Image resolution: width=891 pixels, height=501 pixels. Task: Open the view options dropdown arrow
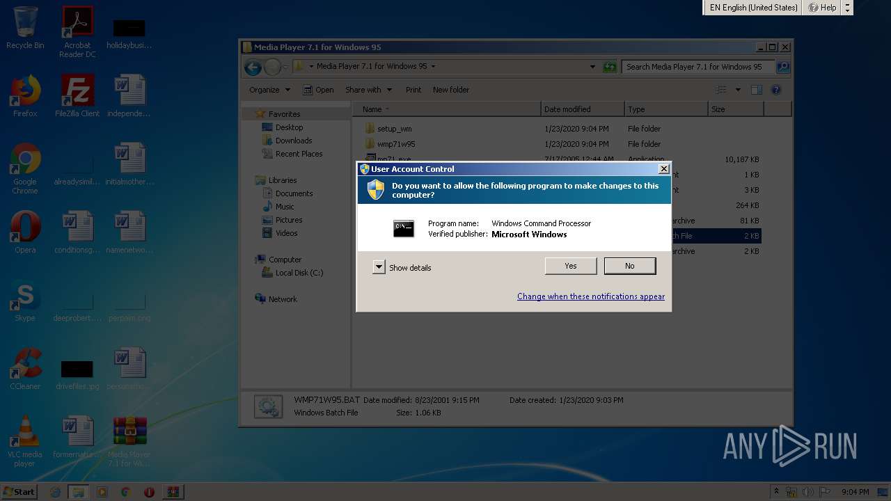click(738, 90)
